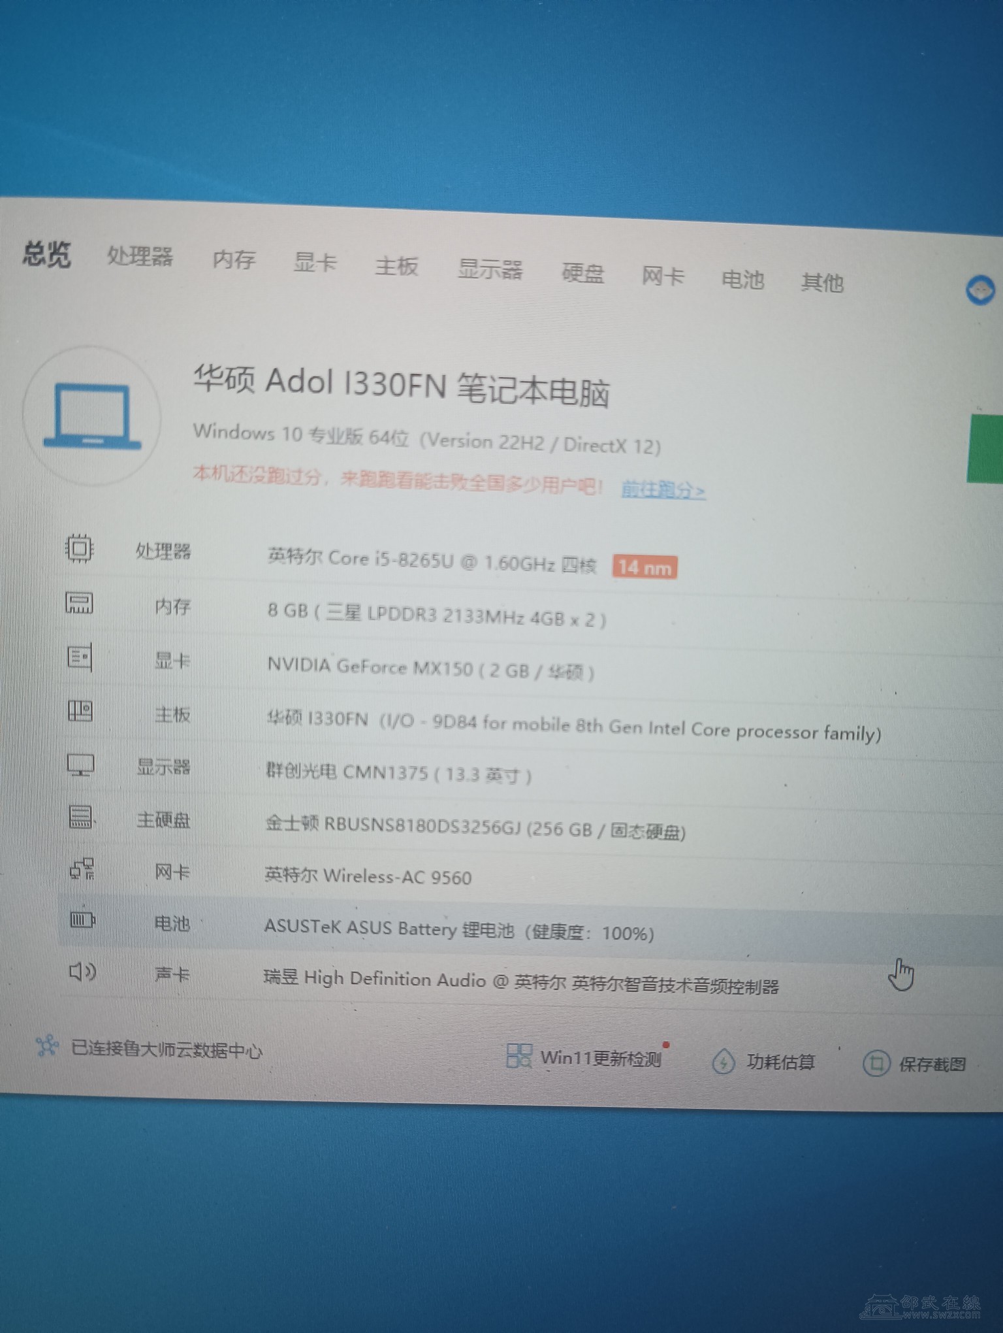Screen dimensions: 1003x1333
Task: Click the 声卡 row label
Action: click(x=172, y=974)
